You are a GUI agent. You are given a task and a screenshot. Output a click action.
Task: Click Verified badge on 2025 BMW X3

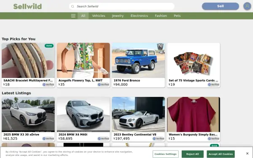point(48,139)
